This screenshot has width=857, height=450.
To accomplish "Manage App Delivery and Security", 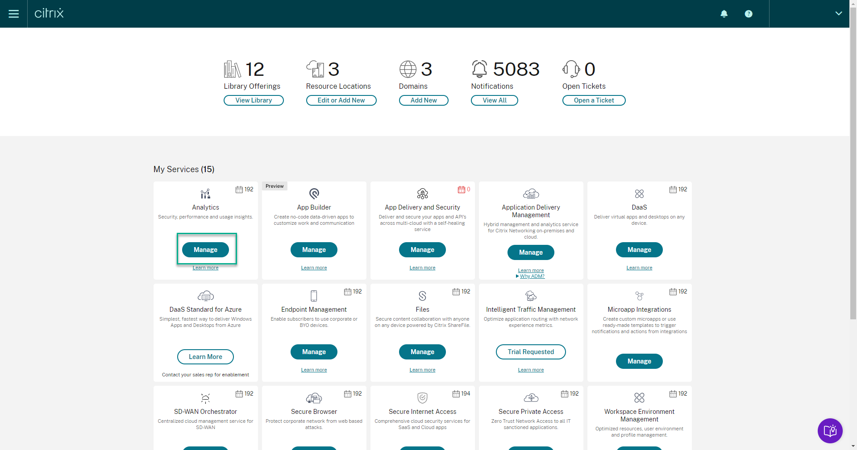I will click(x=423, y=250).
